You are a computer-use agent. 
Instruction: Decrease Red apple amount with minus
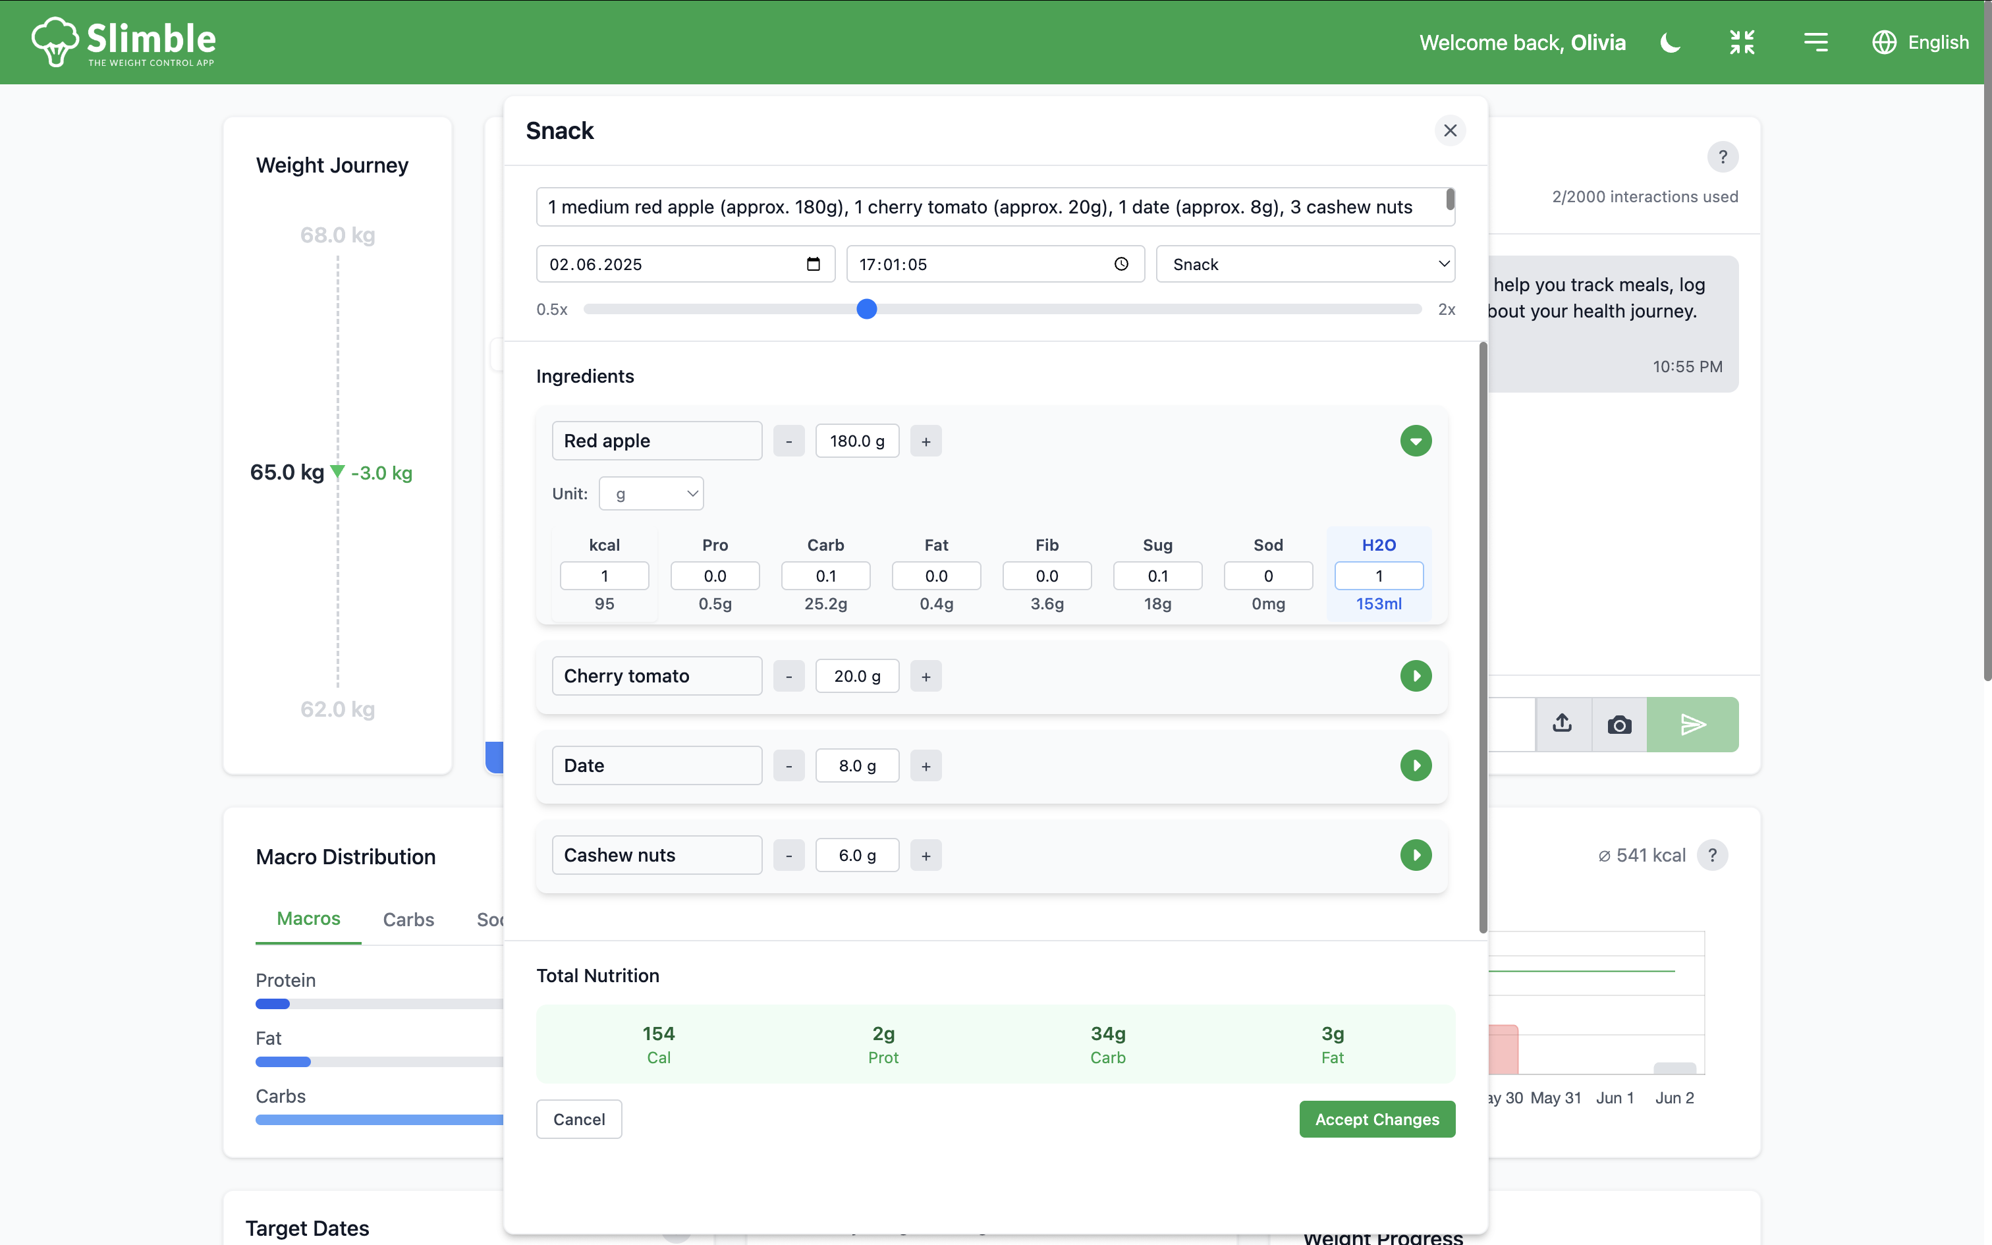click(788, 441)
